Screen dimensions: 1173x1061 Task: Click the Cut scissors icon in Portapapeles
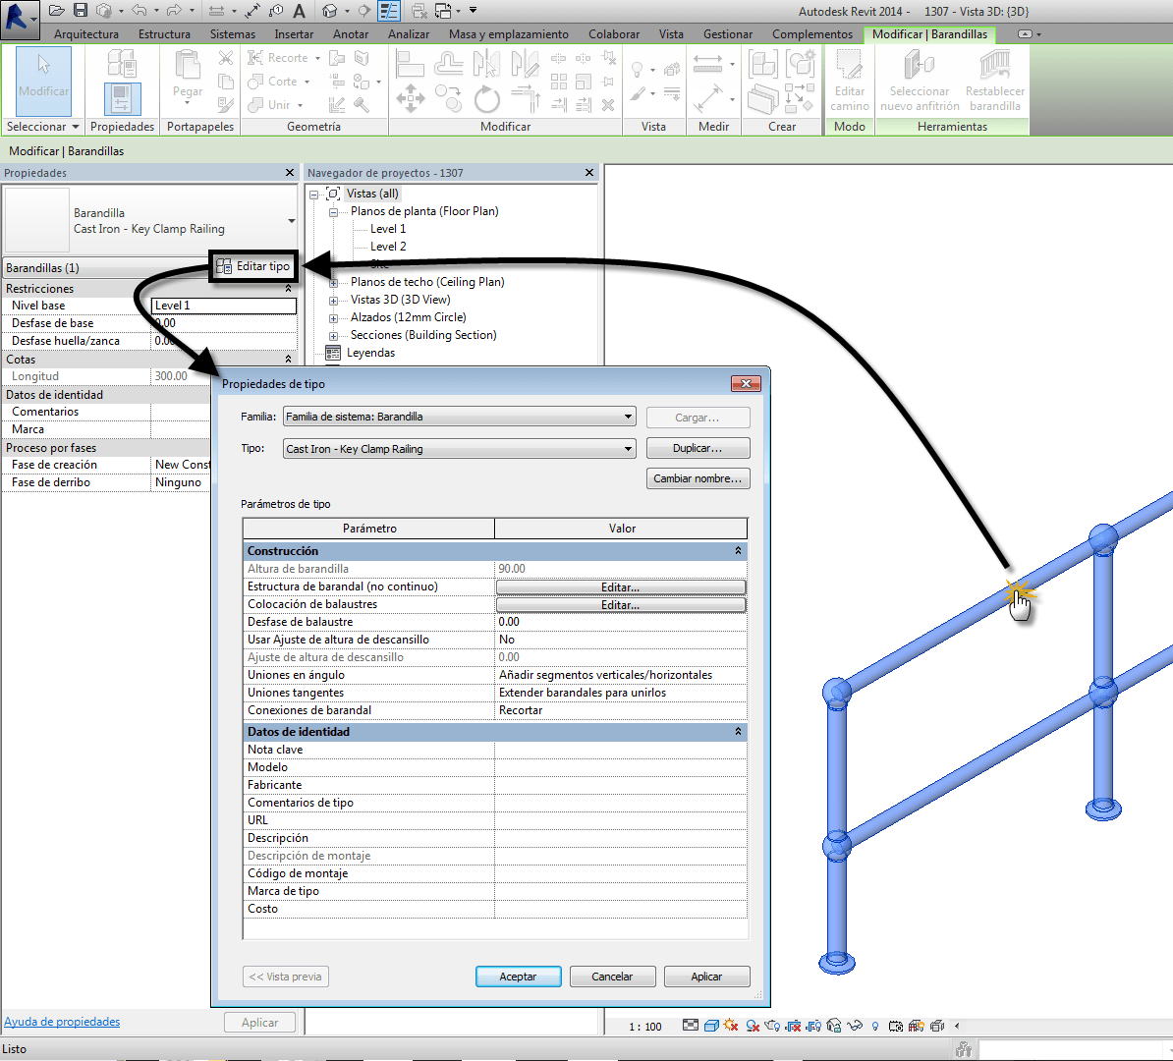coord(225,58)
